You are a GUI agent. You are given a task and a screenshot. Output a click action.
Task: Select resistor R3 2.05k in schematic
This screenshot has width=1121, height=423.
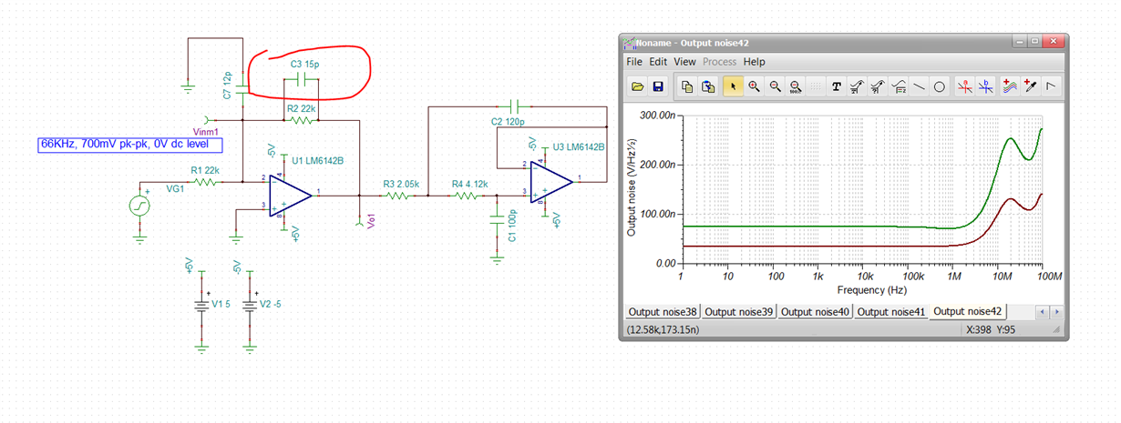click(397, 195)
